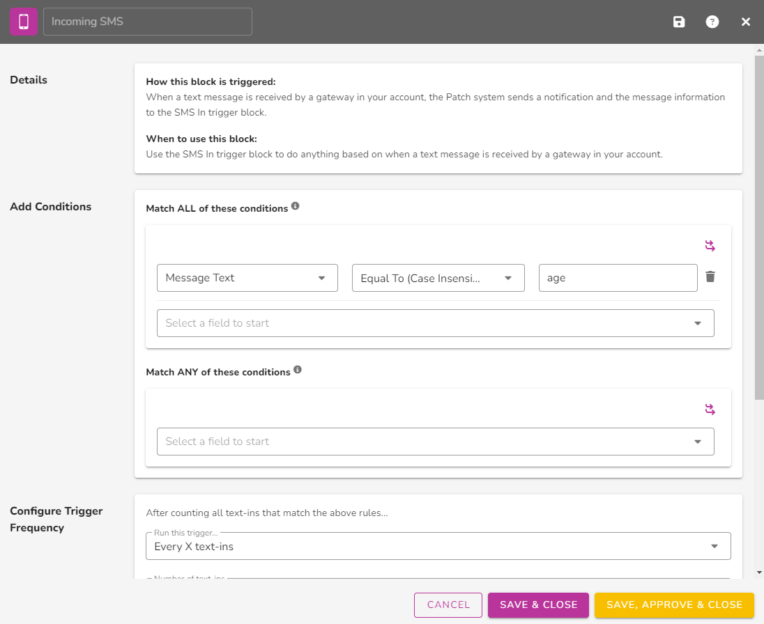This screenshot has height=624, width=764.
Task: Close the Incoming SMS trigger editor
Action: pyautogui.click(x=745, y=22)
